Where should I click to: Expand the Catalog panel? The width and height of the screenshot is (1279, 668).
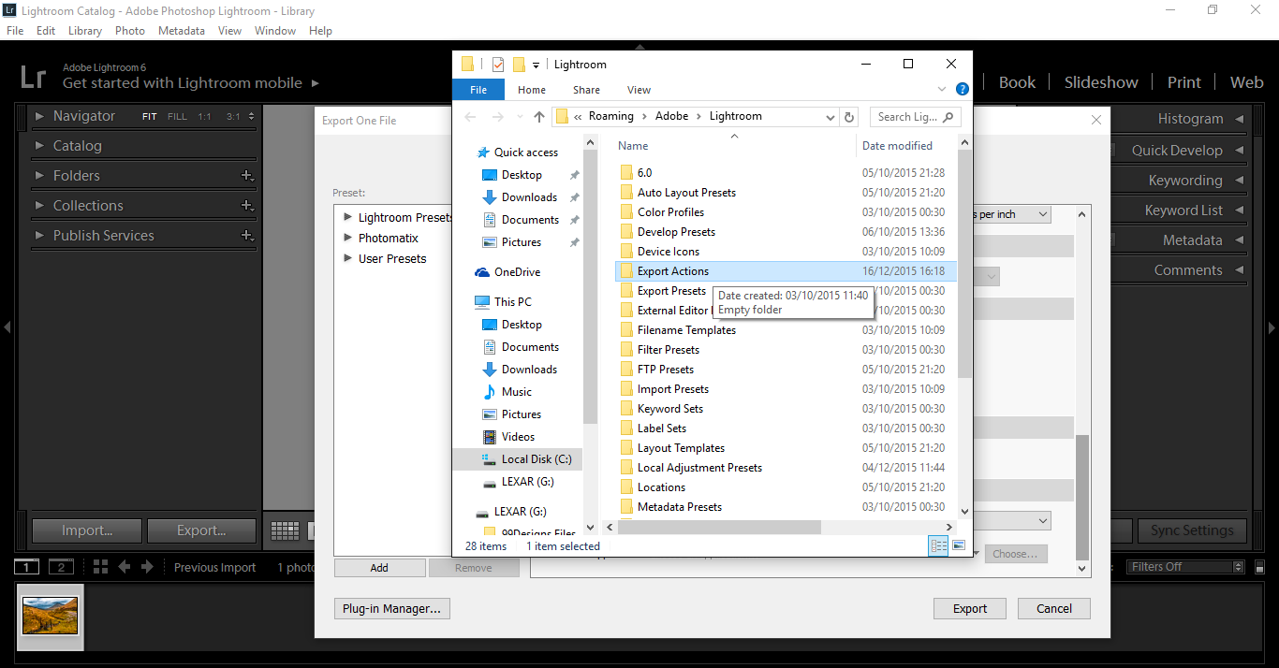pos(39,146)
